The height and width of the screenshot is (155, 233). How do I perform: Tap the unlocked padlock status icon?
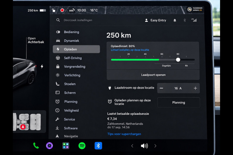coord(54,10)
